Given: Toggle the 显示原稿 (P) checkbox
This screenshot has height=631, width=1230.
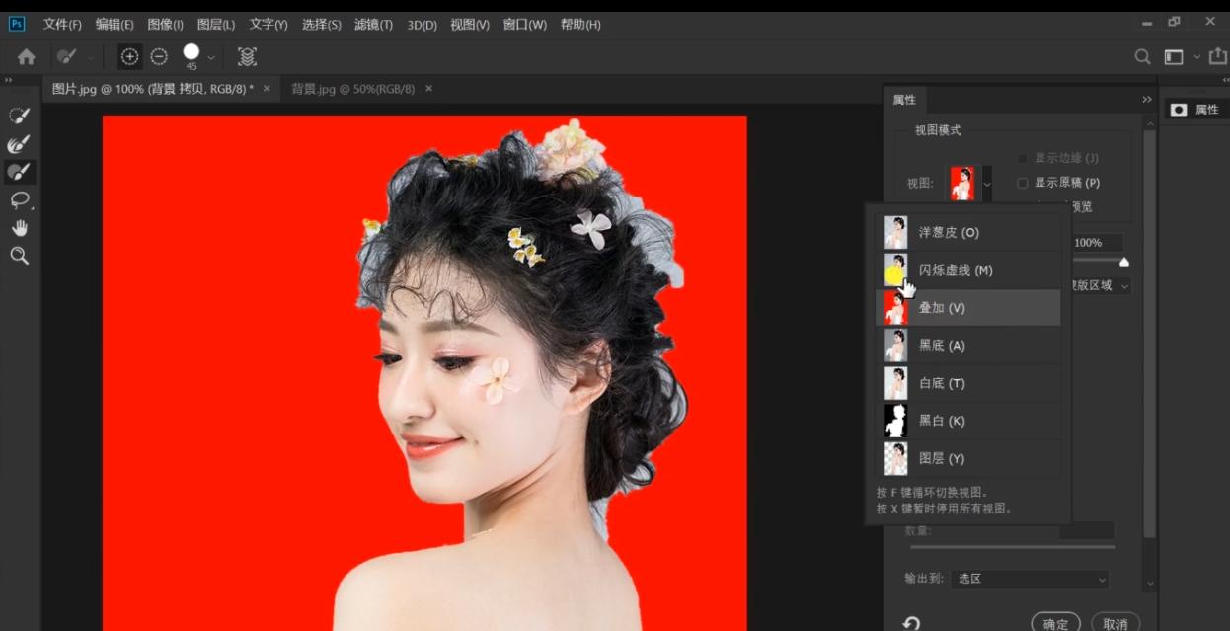Looking at the screenshot, I should pyautogui.click(x=1022, y=183).
